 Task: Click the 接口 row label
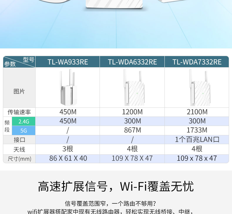(x=19, y=140)
